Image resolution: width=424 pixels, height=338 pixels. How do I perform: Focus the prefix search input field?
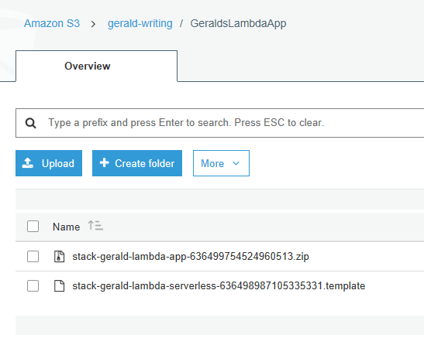[219, 123]
